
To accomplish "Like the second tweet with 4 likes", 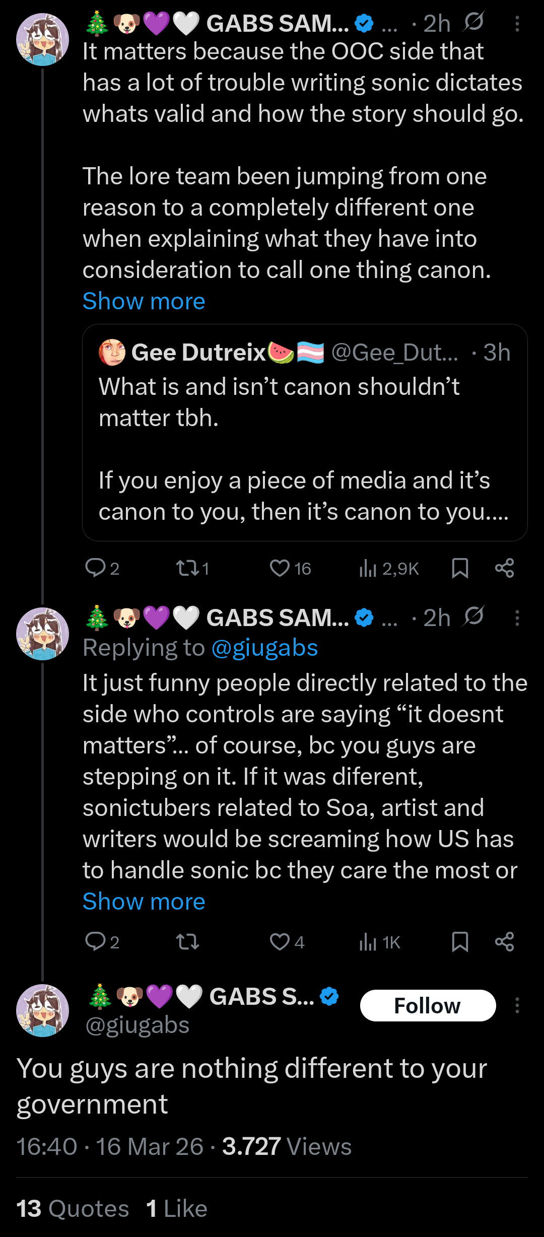I will pyautogui.click(x=287, y=942).
